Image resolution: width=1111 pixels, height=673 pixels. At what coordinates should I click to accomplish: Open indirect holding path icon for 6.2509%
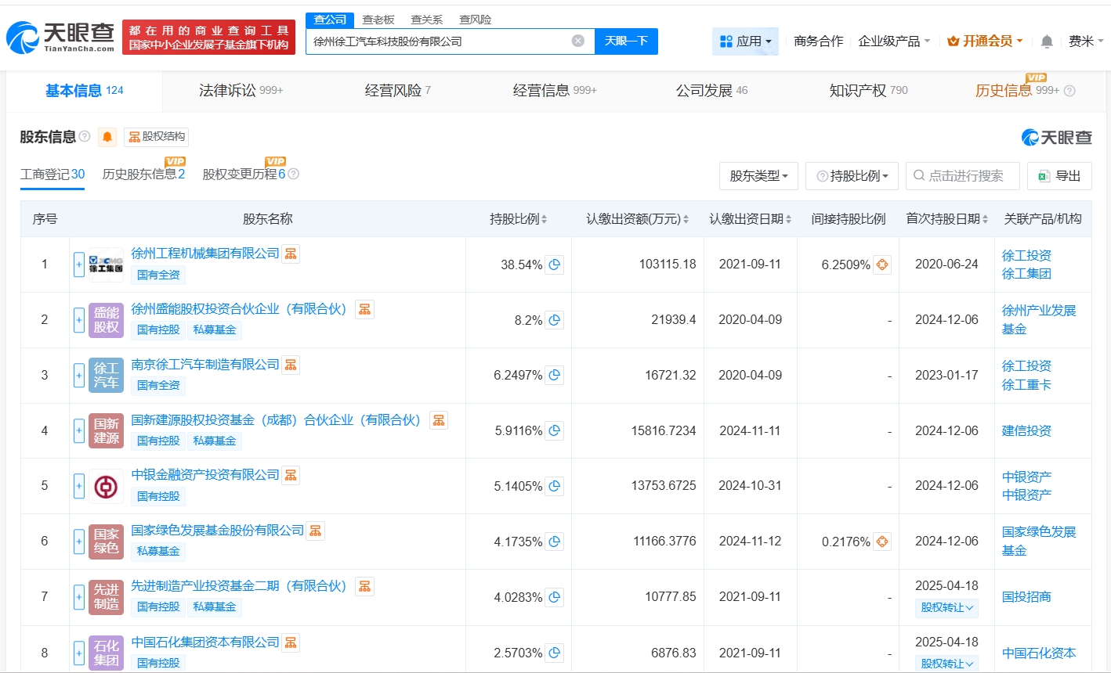tap(882, 265)
